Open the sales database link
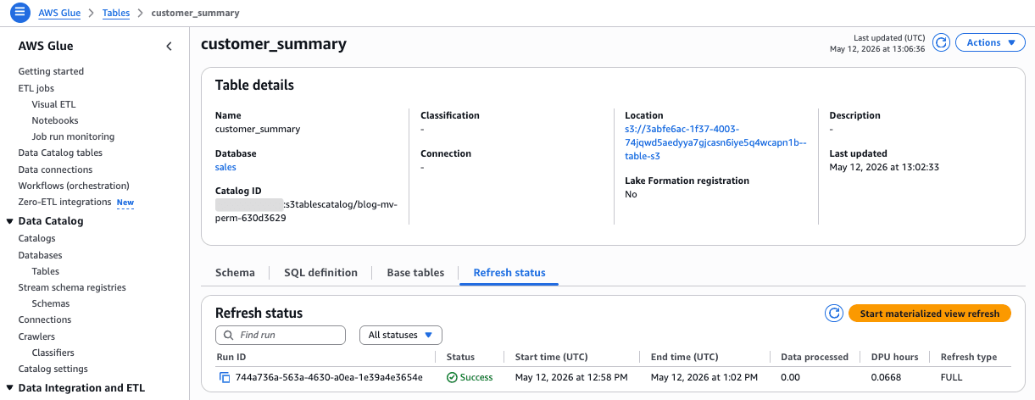The image size is (1035, 400). pos(225,168)
